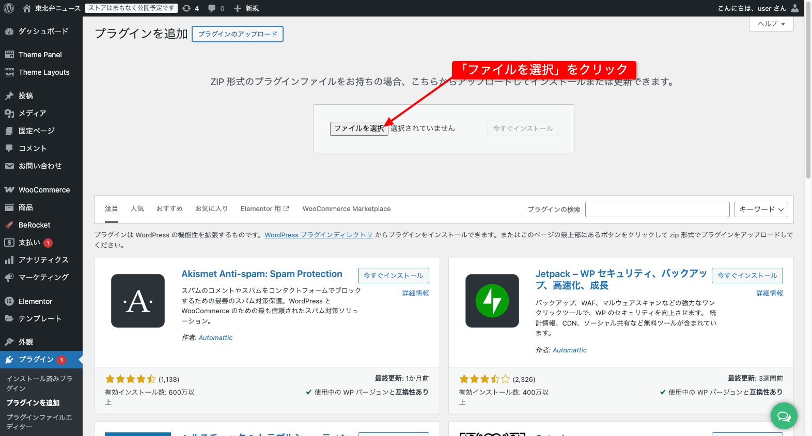Click the Theme Layouts sidebar icon
The image size is (812, 436).
tap(9, 72)
